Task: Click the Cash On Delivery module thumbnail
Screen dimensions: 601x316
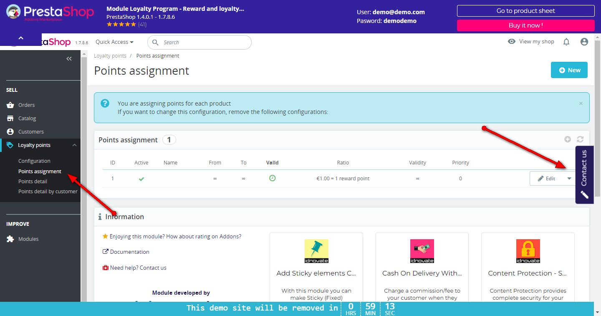Action: point(422,251)
